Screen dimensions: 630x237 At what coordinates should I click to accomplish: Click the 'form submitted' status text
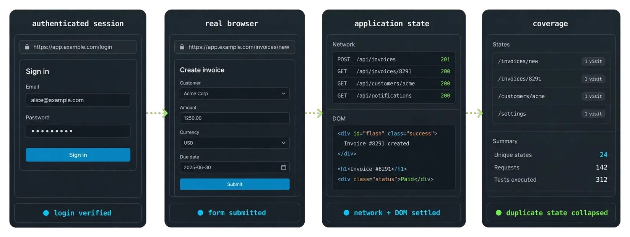pyautogui.click(x=237, y=213)
